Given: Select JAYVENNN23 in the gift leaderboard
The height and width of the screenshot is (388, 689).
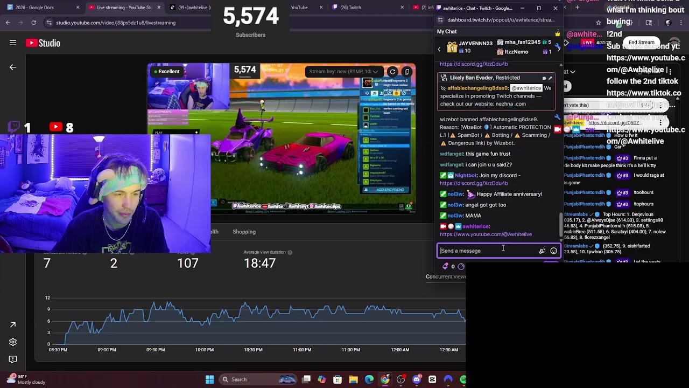Looking at the screenshot, I should tap(469, 47).
